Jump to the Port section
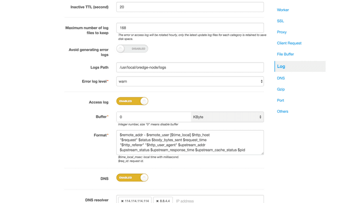The image size is (339, 203). [x=280, y=100]
